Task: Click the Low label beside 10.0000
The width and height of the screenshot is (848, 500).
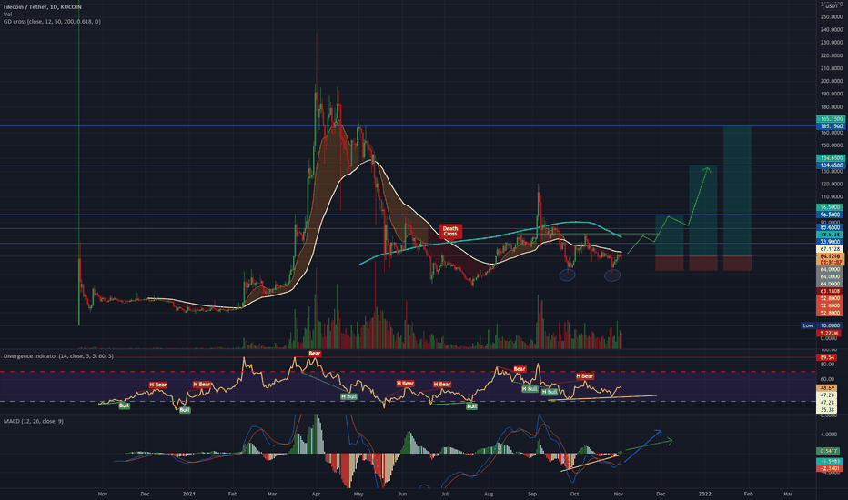Action: click(808, 325)
